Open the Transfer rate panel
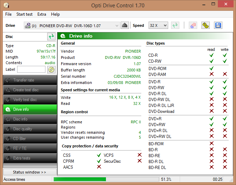236x185 pixels. point(30,80)
